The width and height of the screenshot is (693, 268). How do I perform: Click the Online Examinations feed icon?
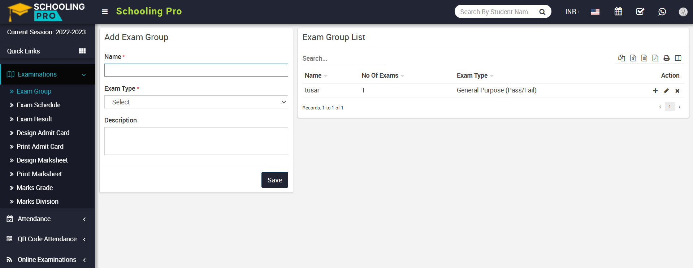(x=10, y=259)
